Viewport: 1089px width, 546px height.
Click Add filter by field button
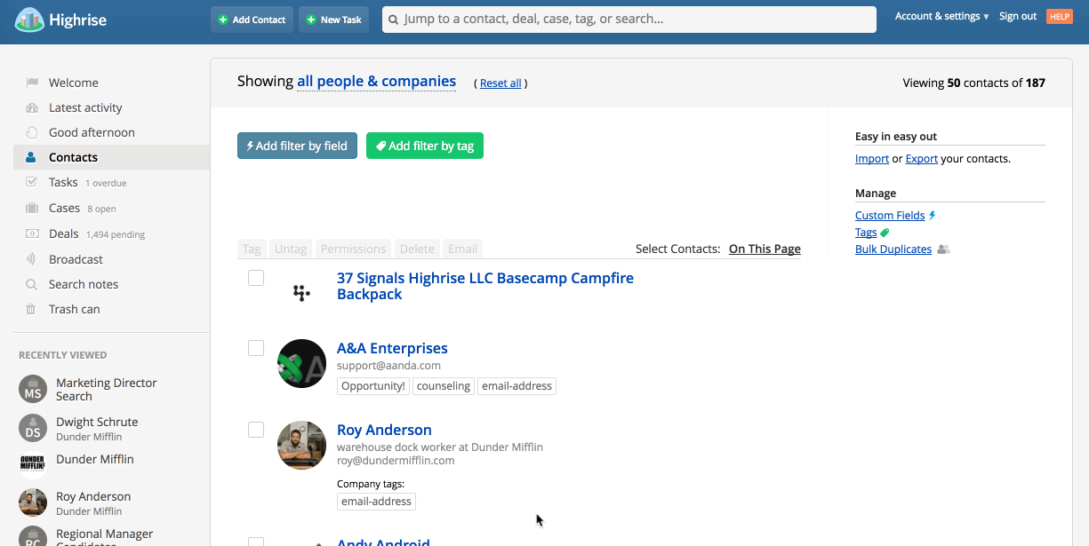(x=297, y=146)
